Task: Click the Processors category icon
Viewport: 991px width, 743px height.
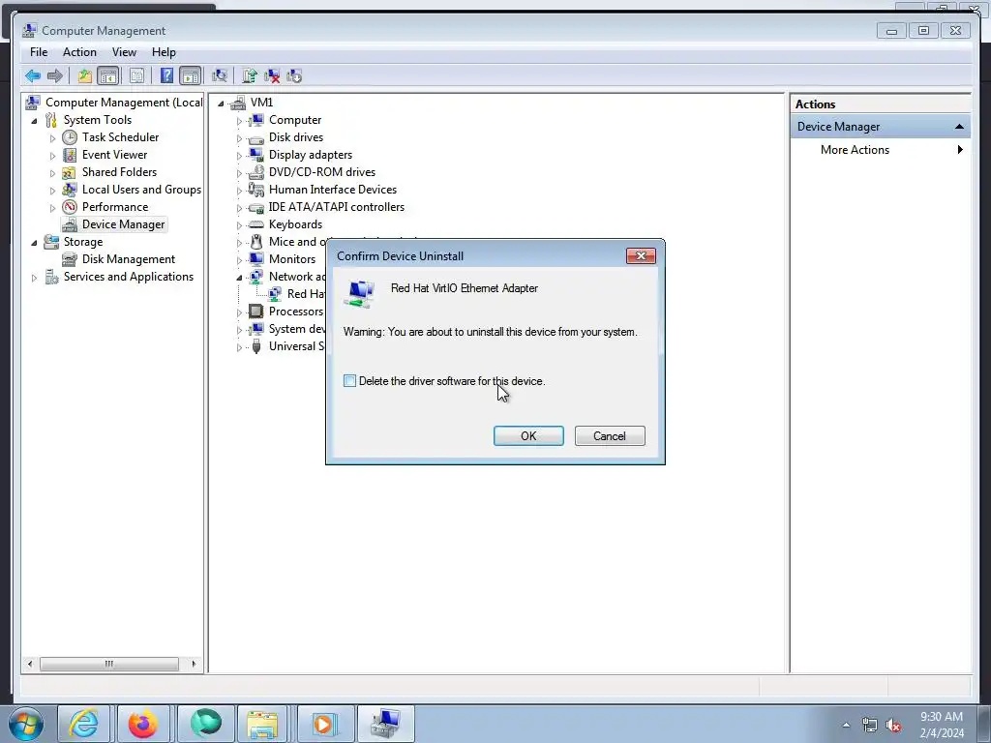Action: (x=255, y=312)
